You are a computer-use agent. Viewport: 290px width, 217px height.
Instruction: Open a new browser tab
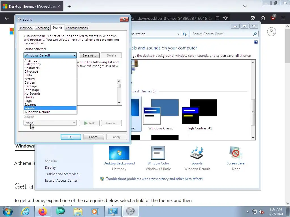69,6
